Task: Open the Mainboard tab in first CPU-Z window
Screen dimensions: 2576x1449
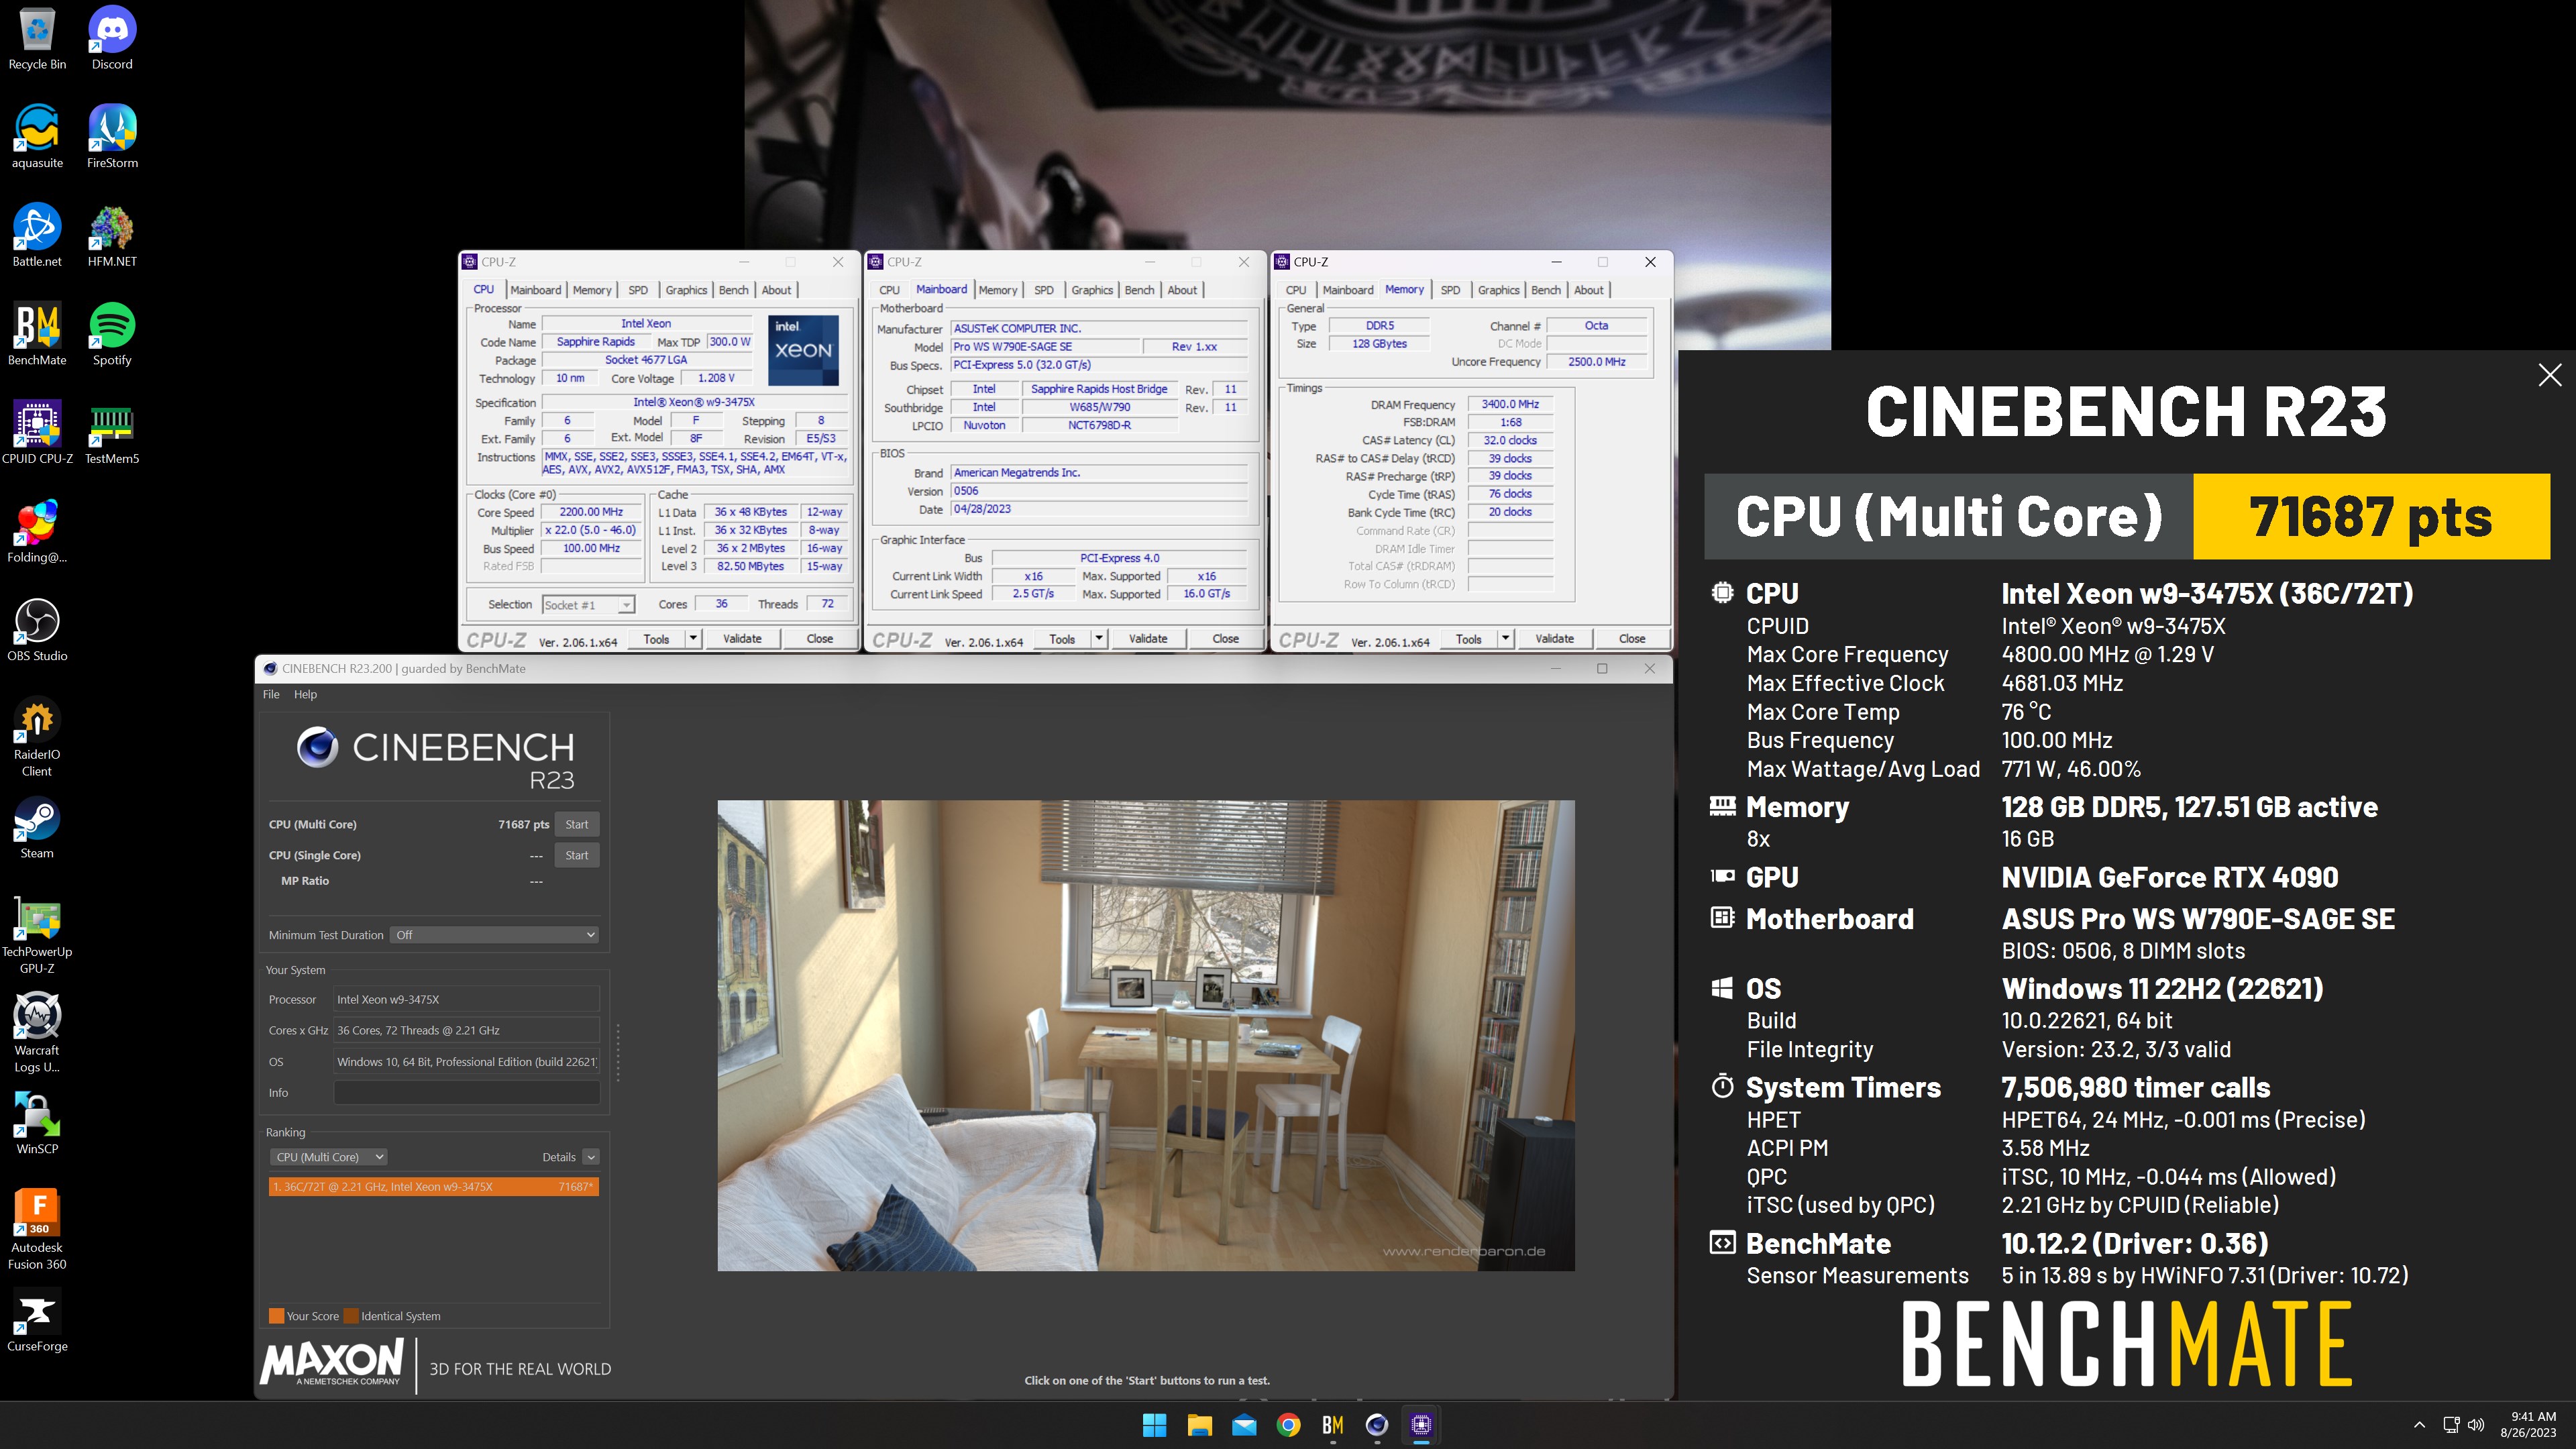Action: 536,290
